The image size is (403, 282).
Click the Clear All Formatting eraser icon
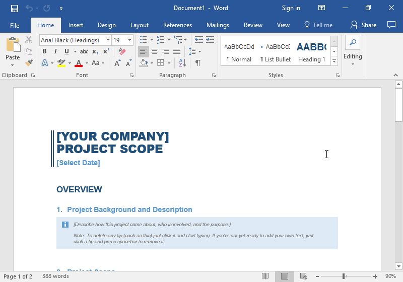pyautogui.click(x=121, y=51)
